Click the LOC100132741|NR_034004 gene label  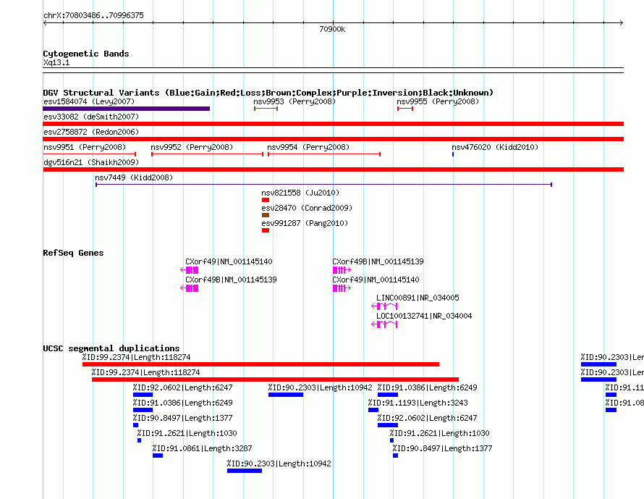coord(424,316)
